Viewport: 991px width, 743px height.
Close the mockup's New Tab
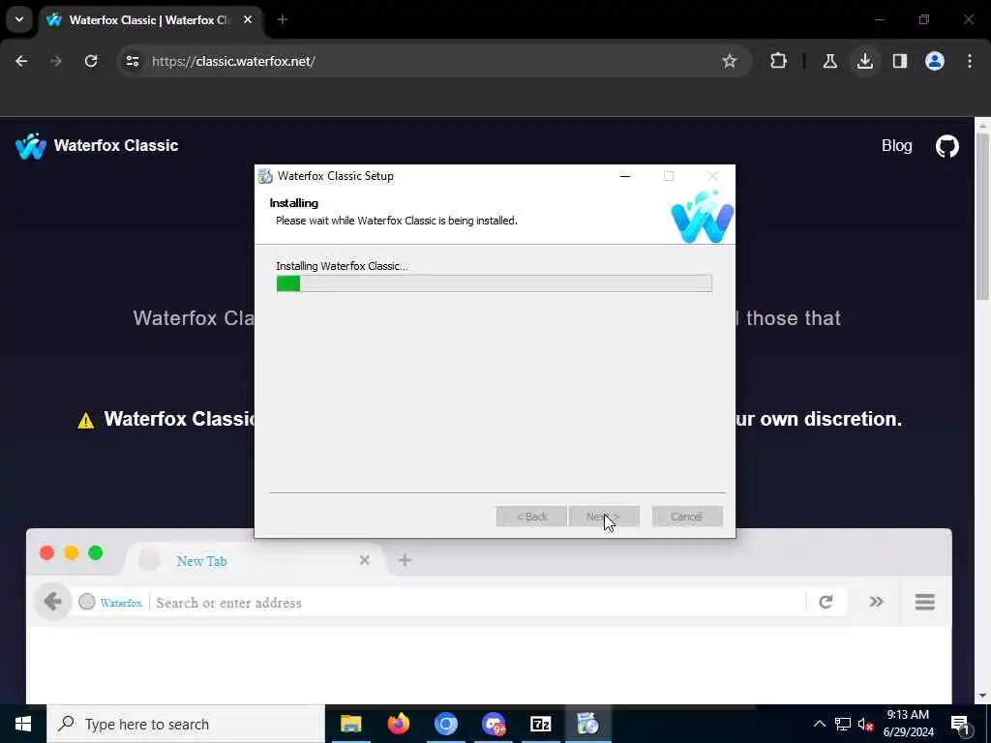pos(364,560)
